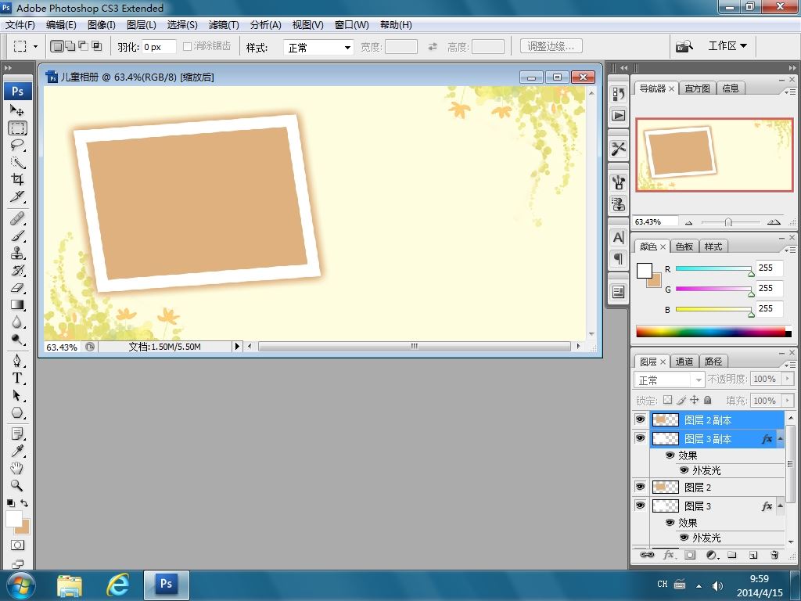Switch to the 直方图 tab
The image size is (801, 601).
[697, 88]
